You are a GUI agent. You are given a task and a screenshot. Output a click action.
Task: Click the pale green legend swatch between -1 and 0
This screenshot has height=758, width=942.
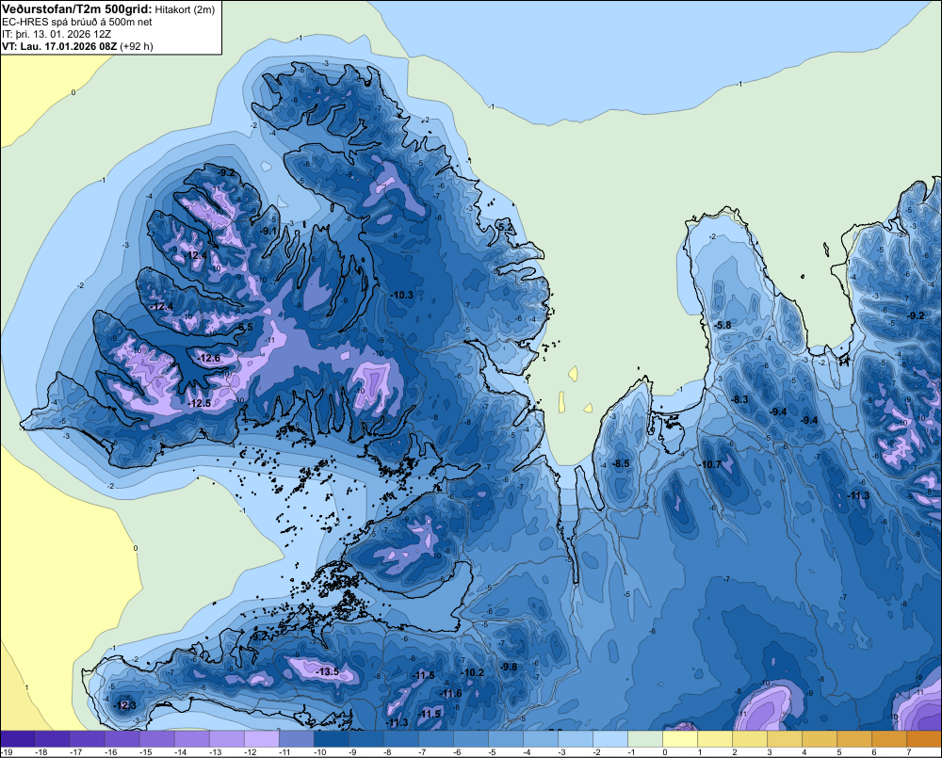645,739
